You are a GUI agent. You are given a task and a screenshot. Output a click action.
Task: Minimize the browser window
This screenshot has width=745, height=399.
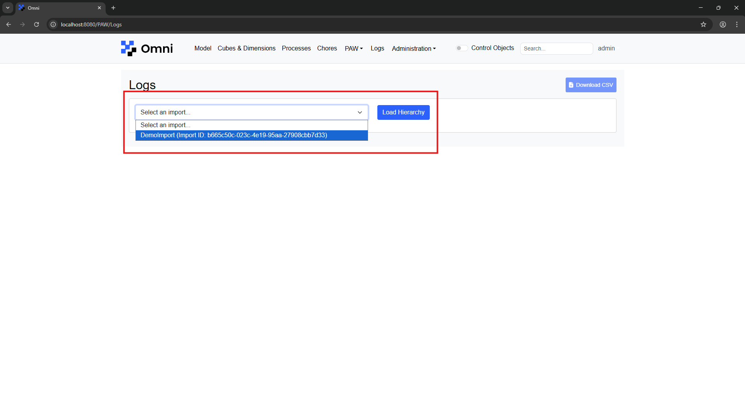coord(701,8)
